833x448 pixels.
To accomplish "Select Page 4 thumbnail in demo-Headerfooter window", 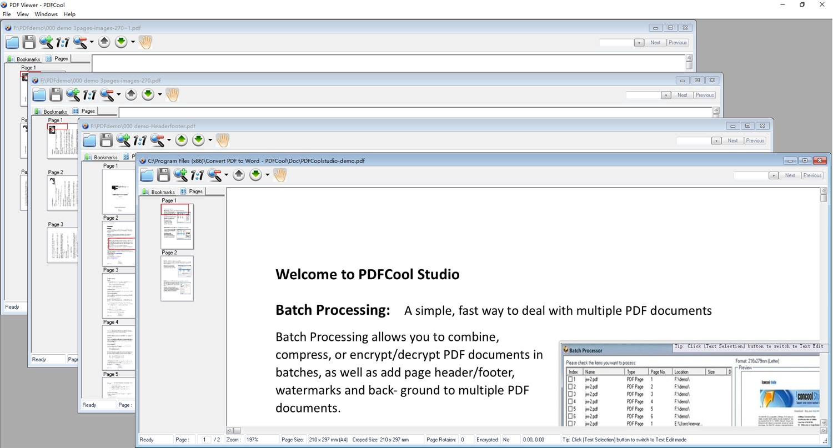I will (118, 348).
